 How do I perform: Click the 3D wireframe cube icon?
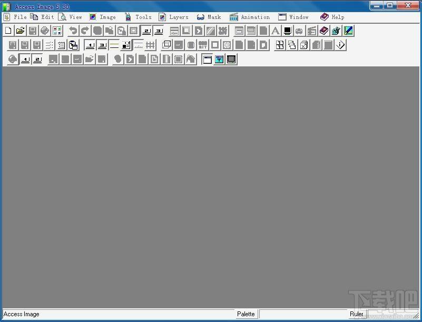tap(166, 45)
